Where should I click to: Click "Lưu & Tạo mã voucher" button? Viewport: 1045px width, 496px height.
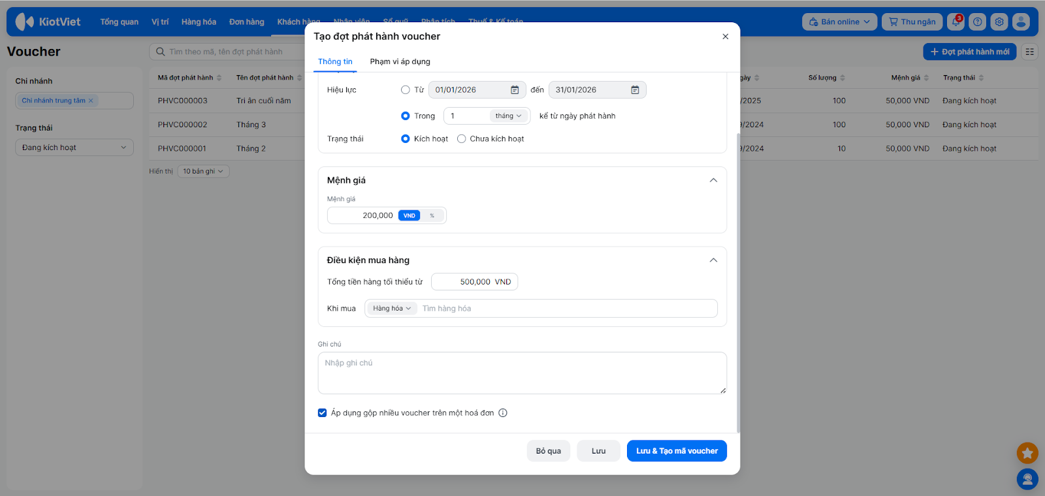point(677,451)
